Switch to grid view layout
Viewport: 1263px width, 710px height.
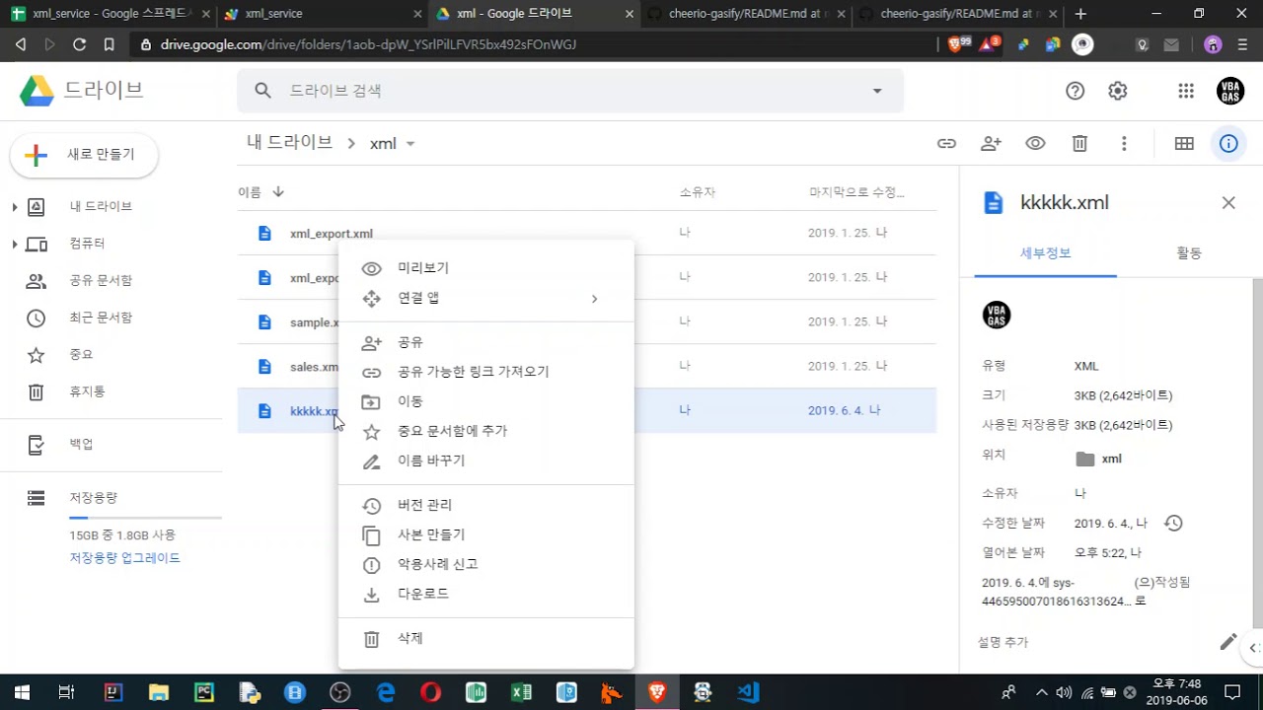click(1184, 144)
